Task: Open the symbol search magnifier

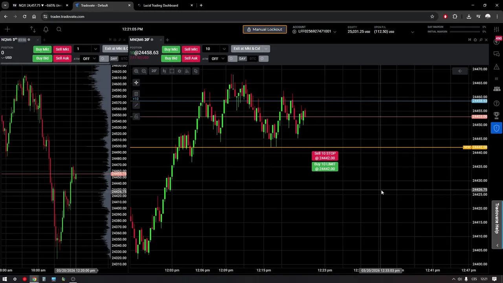Action: click(x=59, y=29)
